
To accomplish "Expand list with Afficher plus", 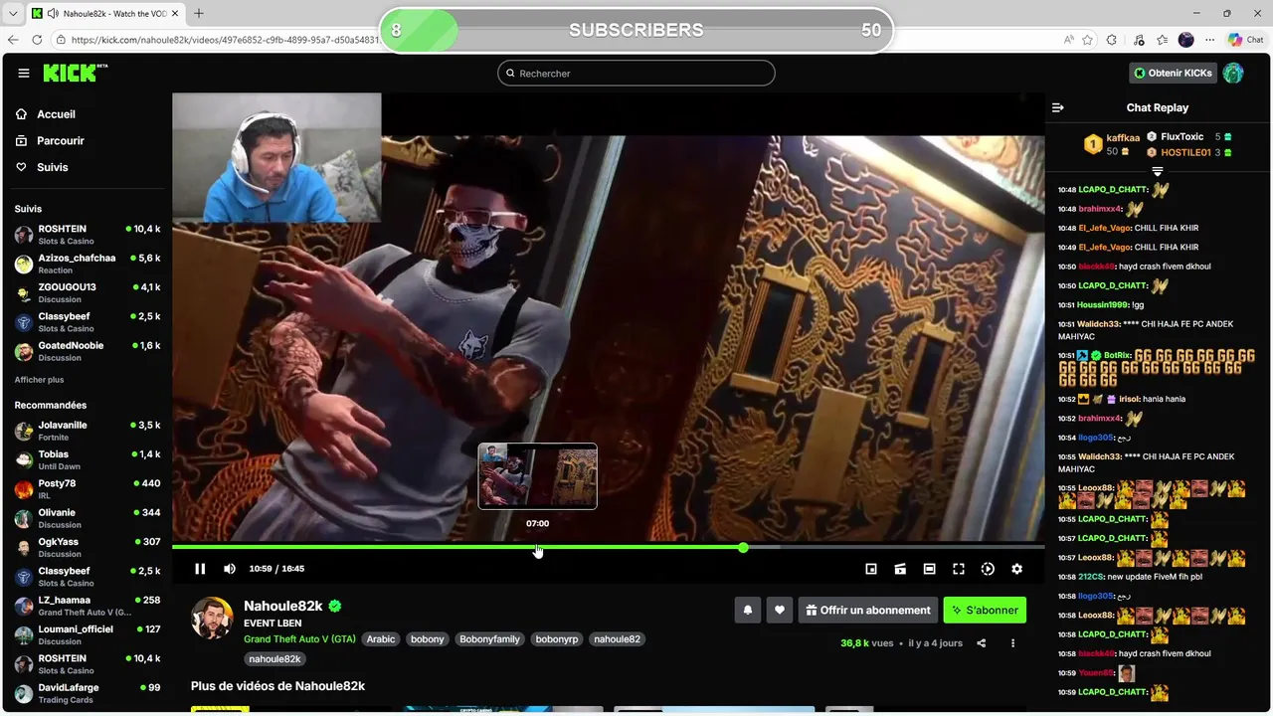I will pos(39,380).
